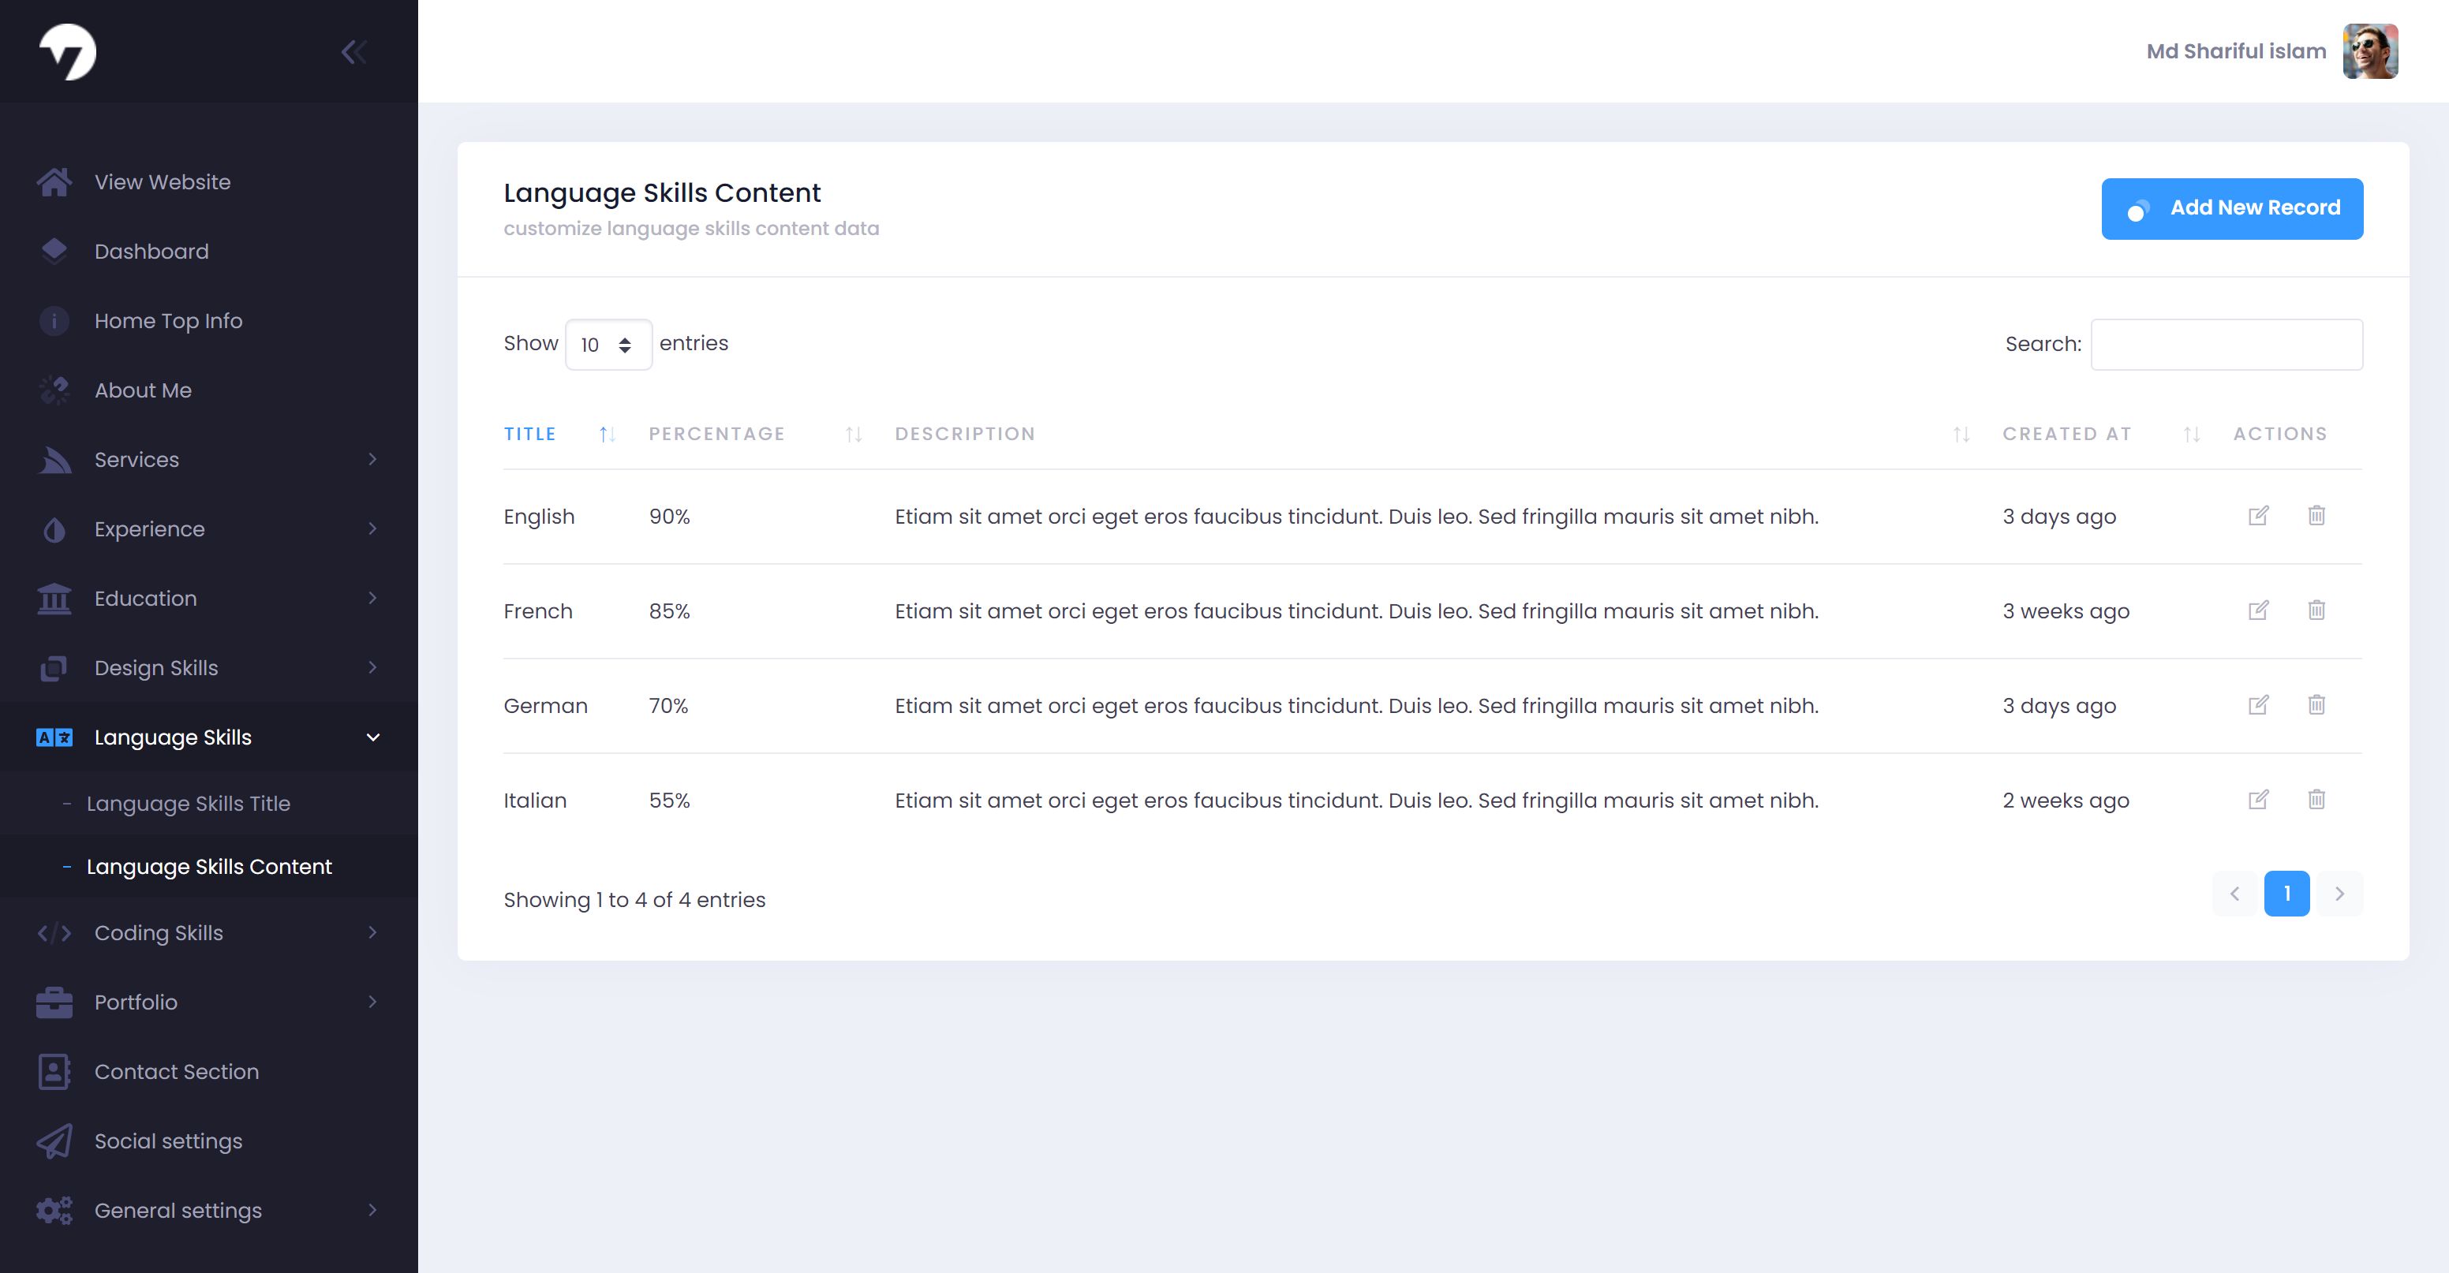Screen dimensions: 2449x1273
Task: Expand the Experience submenu chevron
Action: pyautogui.click(x=372, y=528)
